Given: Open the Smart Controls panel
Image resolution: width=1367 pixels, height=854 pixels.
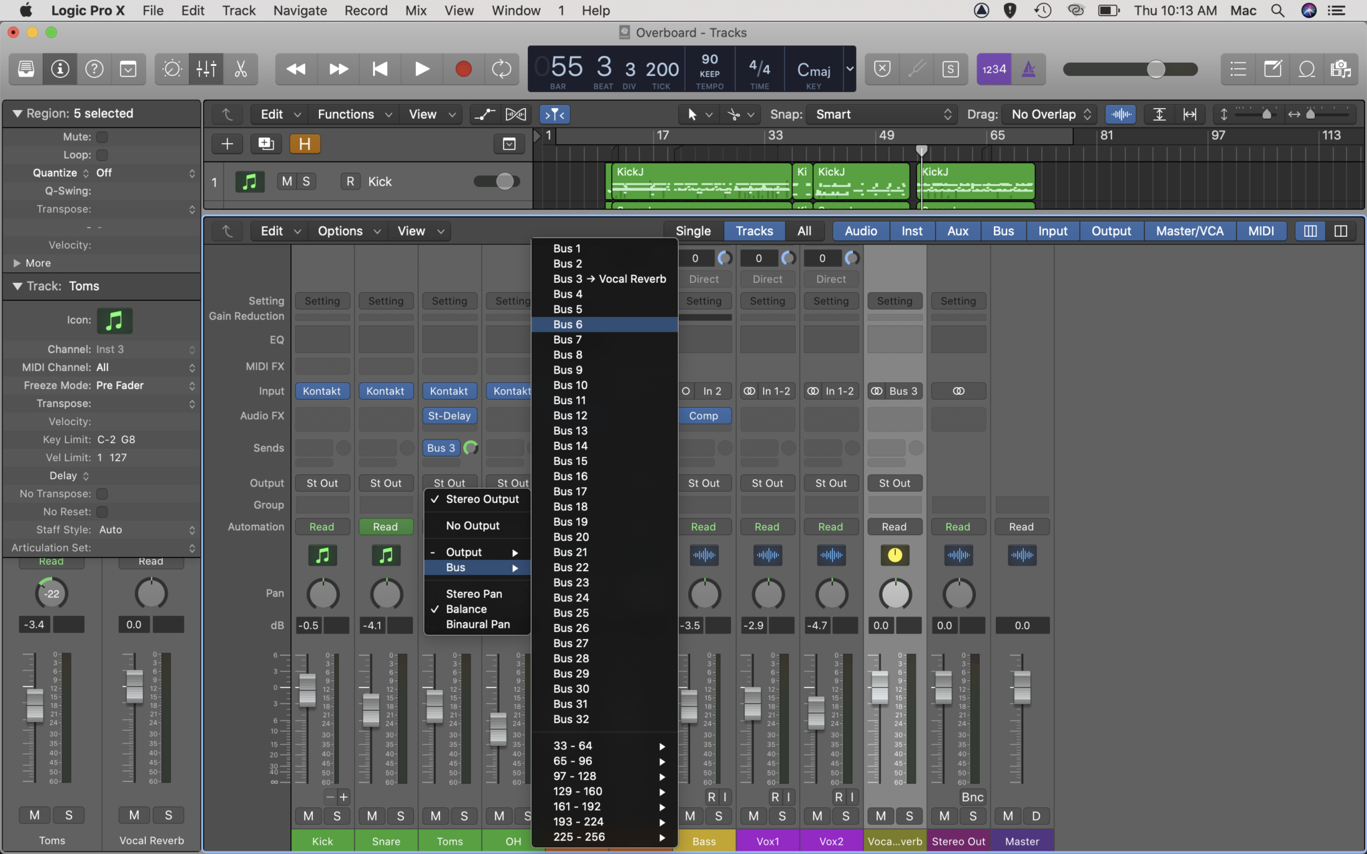Looking at the screenshot, I should [x=172, y=69].
